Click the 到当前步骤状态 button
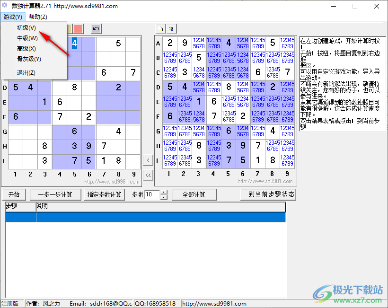This screenshot has height=308, width=388. coord(268,194)
